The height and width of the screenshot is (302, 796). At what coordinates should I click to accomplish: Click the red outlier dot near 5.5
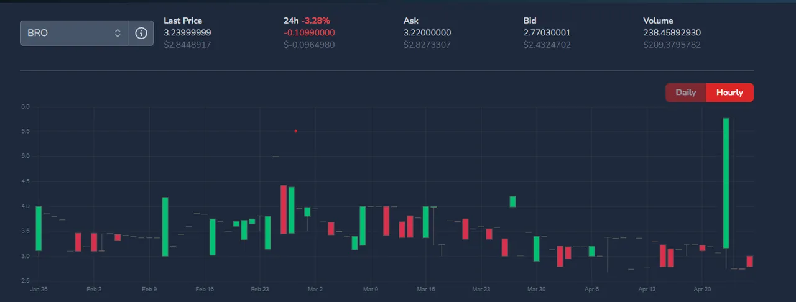(295, 131)
